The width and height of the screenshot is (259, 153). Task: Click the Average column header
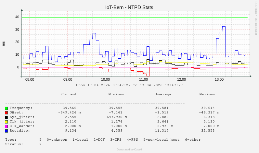pyautogui.click(x=163, y=94)
